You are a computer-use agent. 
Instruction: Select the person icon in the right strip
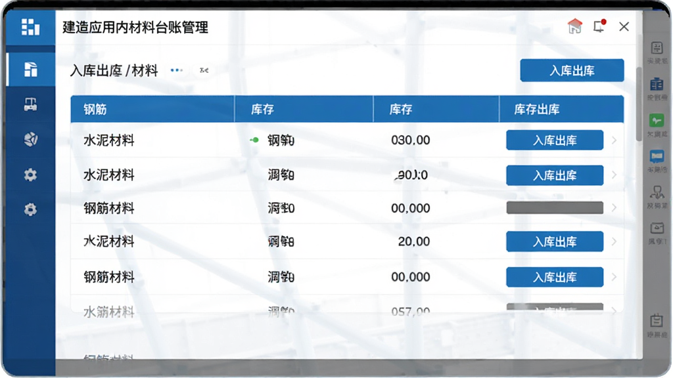tap(657, 192)
